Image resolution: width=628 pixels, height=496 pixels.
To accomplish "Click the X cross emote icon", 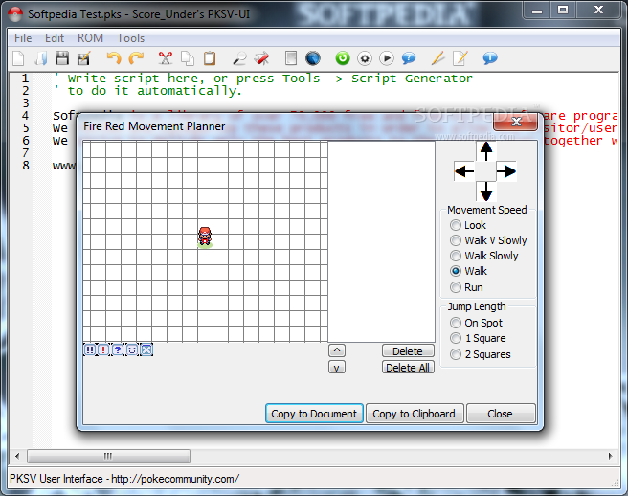I will click(146, 349).
